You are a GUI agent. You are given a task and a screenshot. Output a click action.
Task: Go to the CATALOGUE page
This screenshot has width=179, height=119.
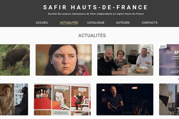(96, 23)
